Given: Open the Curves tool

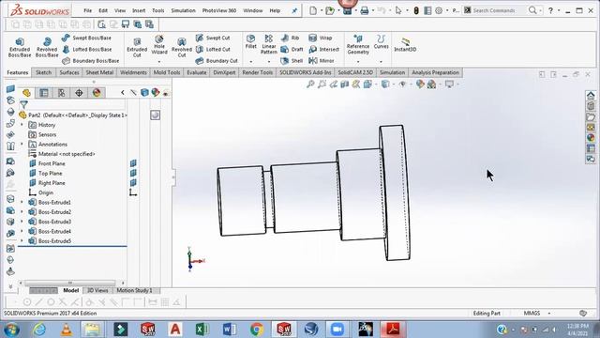Looking at the screenshot, I should coord(382,41).
